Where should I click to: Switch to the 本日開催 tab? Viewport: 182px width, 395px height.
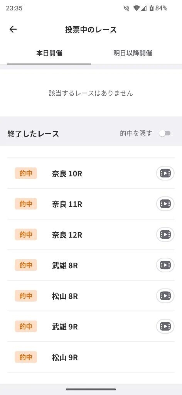[49, 53]
